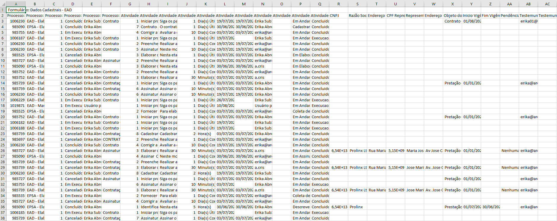The width and height of the screenshot is (557, 221).
Task: Select Identifica cell in row 36
Action: click(149, 207)
